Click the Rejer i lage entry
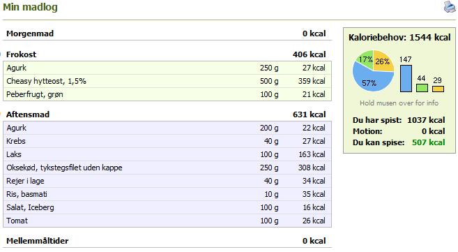The width and height of the screenshot is (458, 252). (x=167, y=181)
